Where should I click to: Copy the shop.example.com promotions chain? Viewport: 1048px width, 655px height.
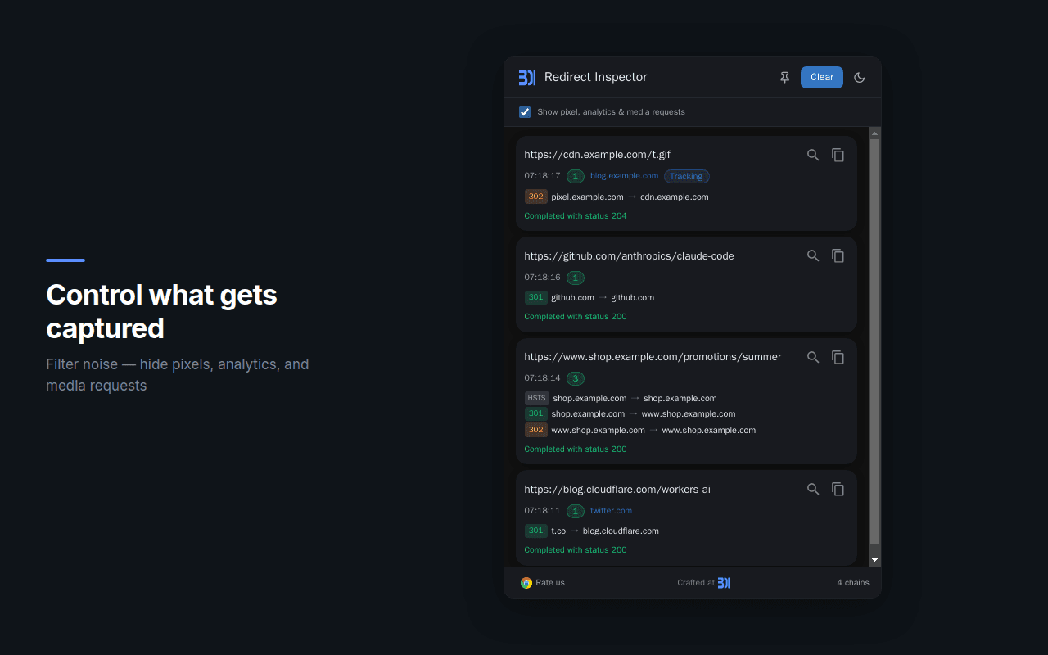pos(838,357)
